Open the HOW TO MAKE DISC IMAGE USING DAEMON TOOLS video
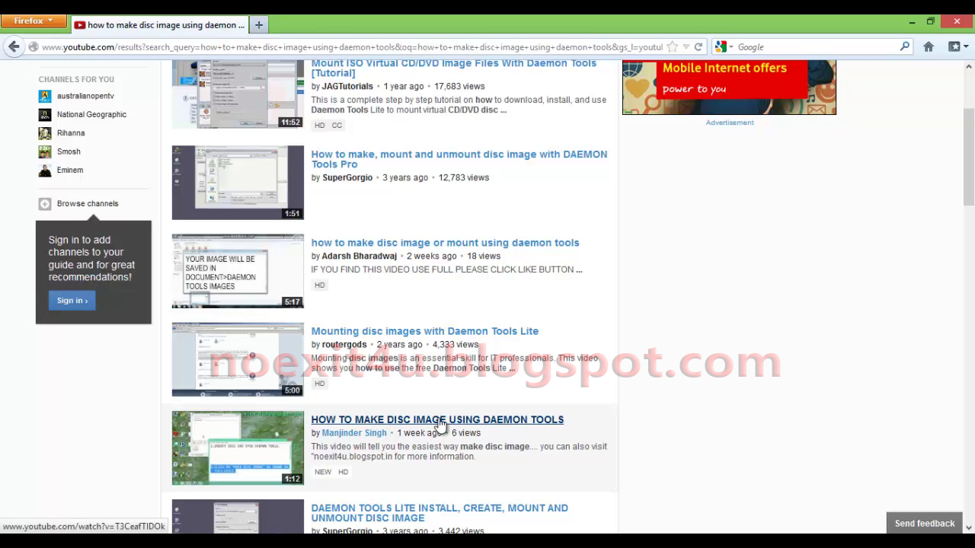975x548 pixels. pyautogui.click(x=437, y=419)
